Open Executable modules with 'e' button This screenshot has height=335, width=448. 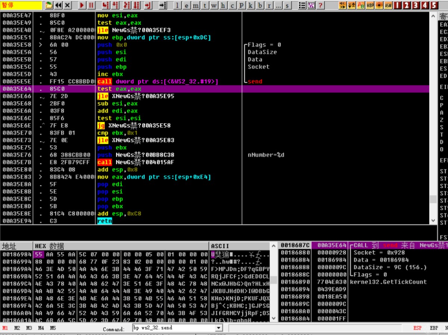187,5
